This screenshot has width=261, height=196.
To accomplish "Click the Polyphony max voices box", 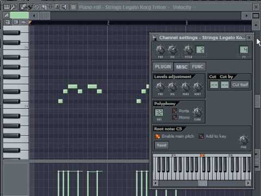I will point(159,113).
